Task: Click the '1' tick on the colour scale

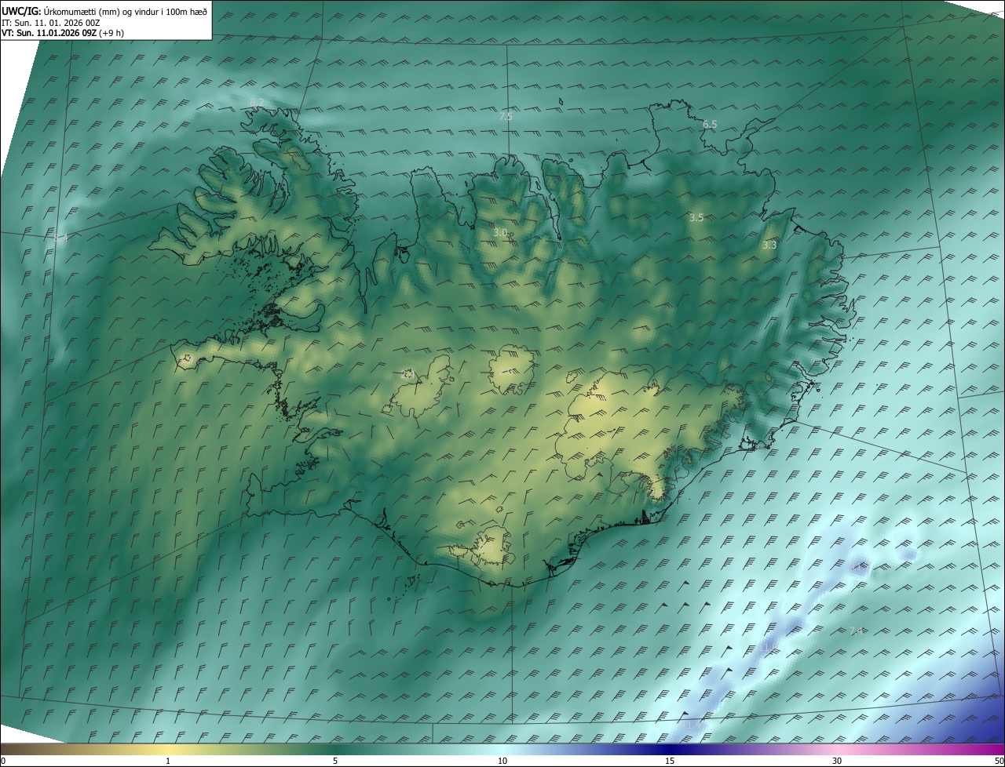Action: [x=168, y=761]
